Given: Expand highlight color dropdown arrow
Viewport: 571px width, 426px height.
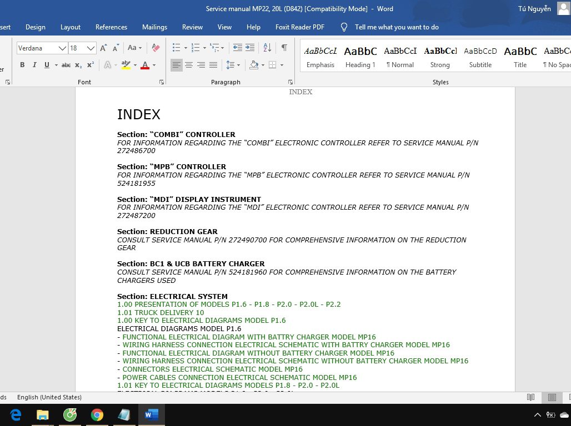Looking at the screenshot, I should click(x=135, y=65).
